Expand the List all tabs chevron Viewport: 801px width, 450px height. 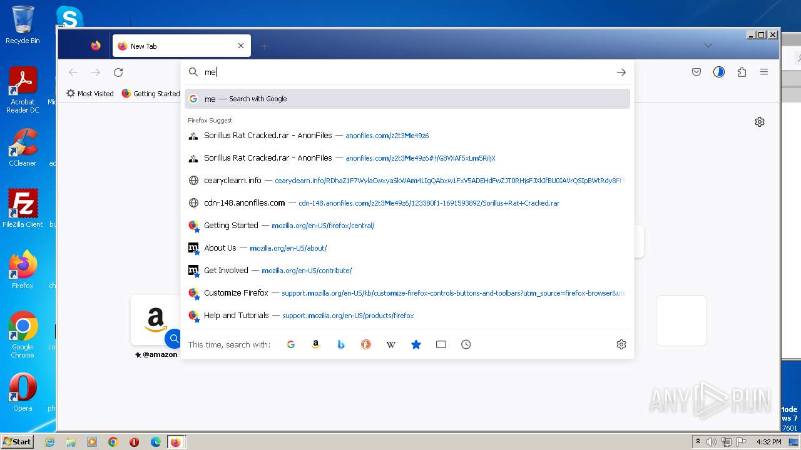[708, 46]
